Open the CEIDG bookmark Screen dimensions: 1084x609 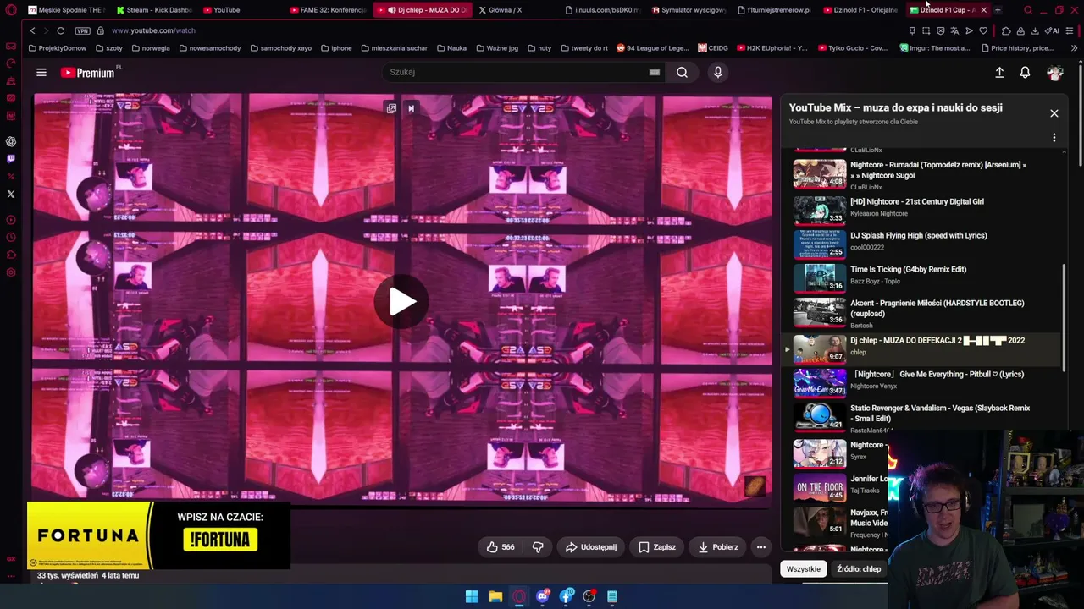click(x=713, y=48)
